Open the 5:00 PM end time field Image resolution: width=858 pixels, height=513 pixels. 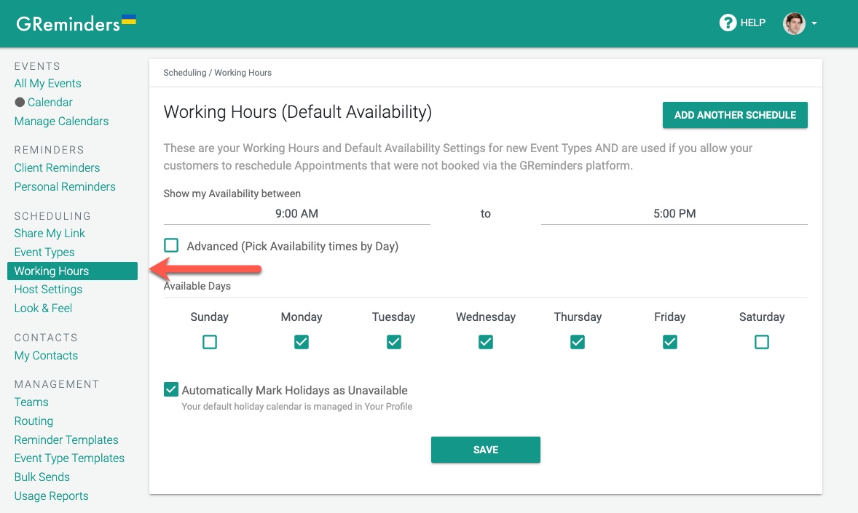pos(674,213)
